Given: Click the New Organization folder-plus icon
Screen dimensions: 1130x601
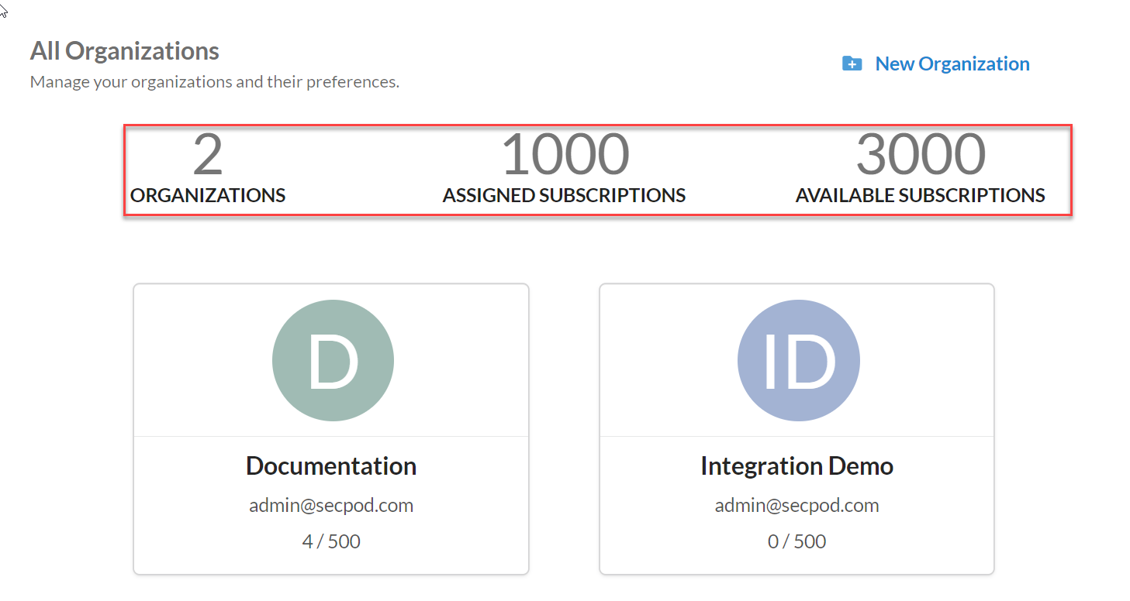Looking at the screenshot, I should point(852,64).
